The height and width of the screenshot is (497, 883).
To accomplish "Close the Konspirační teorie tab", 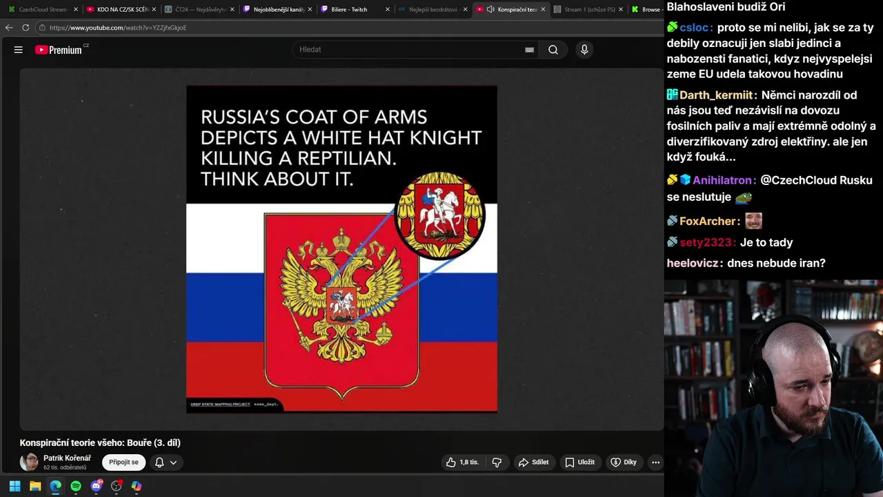I will [544, 10].
